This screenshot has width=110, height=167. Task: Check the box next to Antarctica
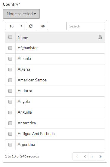point(10,123)
